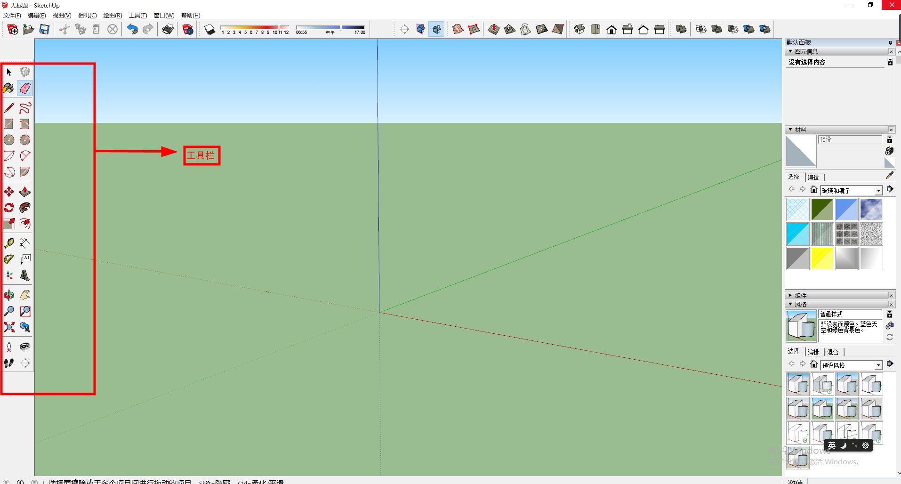Activate the Eraser tool
The height and width of the screenshot is (484, 901).
point(25,88)
